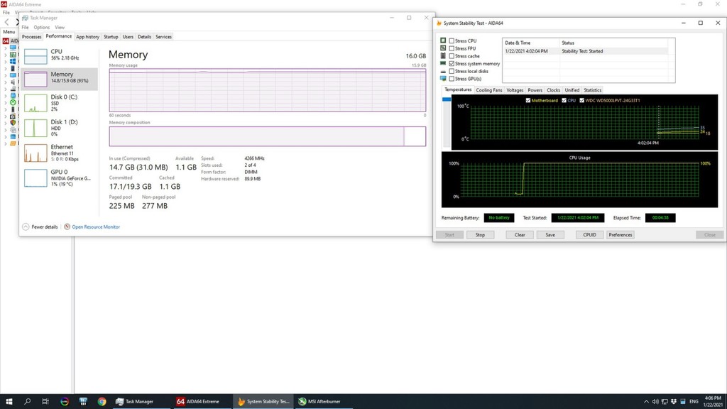Enable the Stress FPU checkbox

(452, 48)
